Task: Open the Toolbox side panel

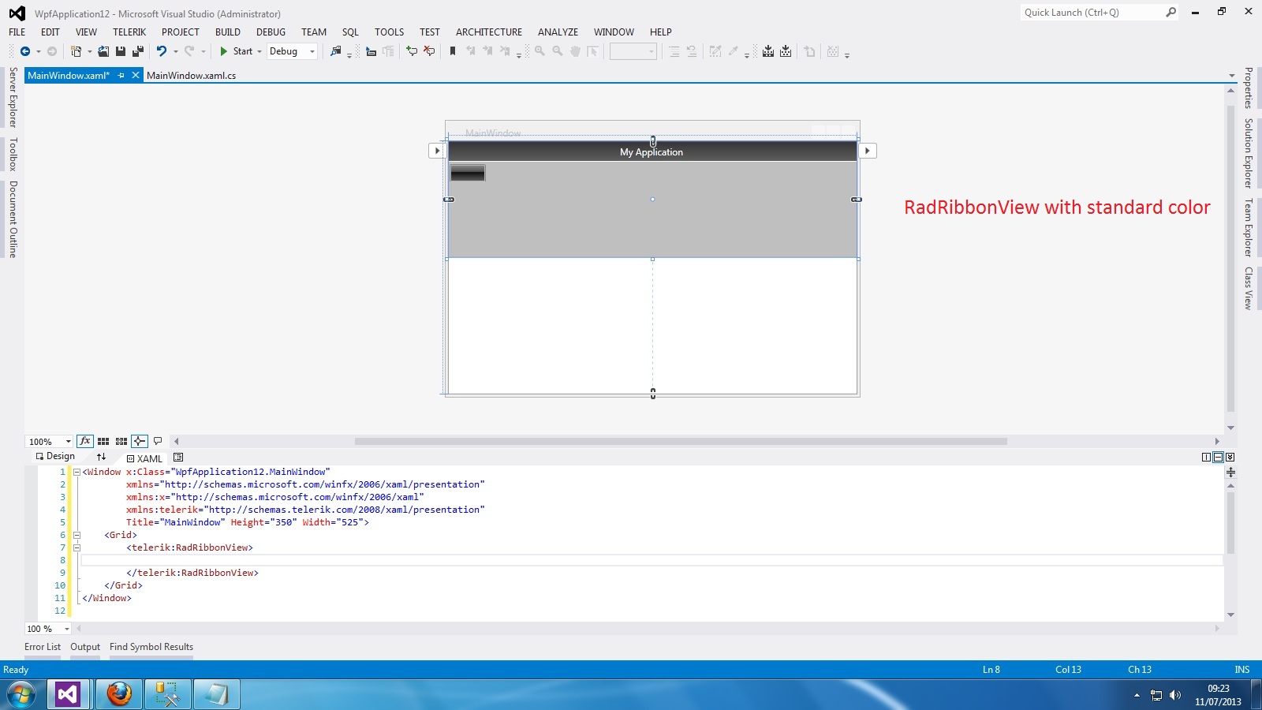Action: [13, 154]
